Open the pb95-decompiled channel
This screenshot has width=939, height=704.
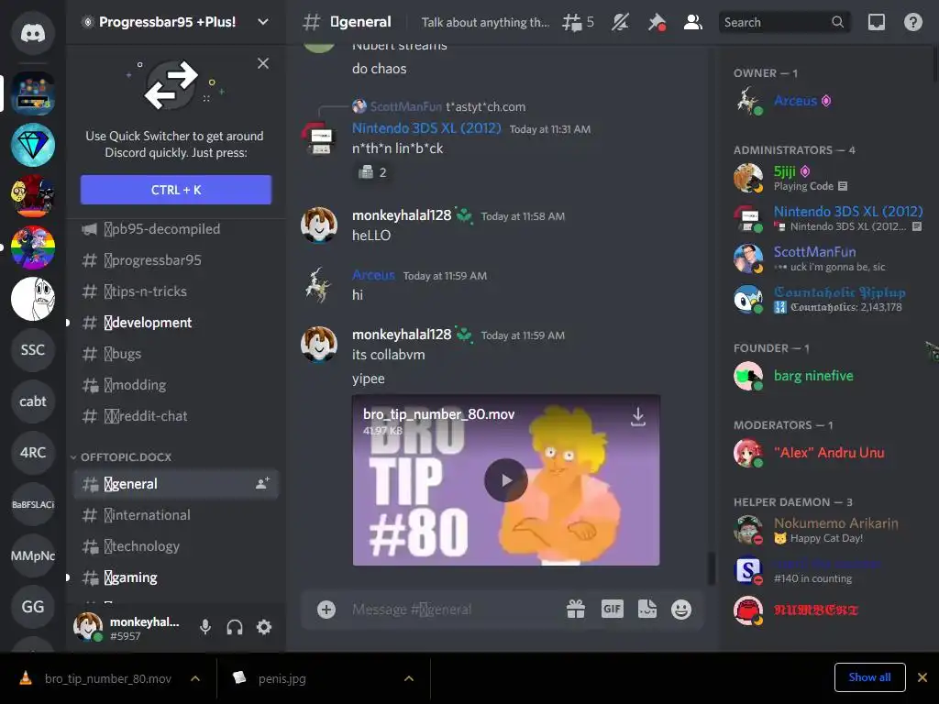(x=175, y=229)
